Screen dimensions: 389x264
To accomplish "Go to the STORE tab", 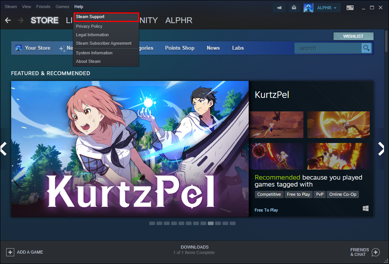I will click(x=45, y=20).
